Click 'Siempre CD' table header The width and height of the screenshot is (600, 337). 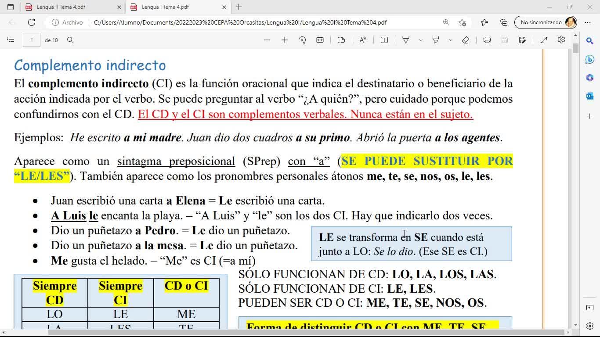click(55, 293)
